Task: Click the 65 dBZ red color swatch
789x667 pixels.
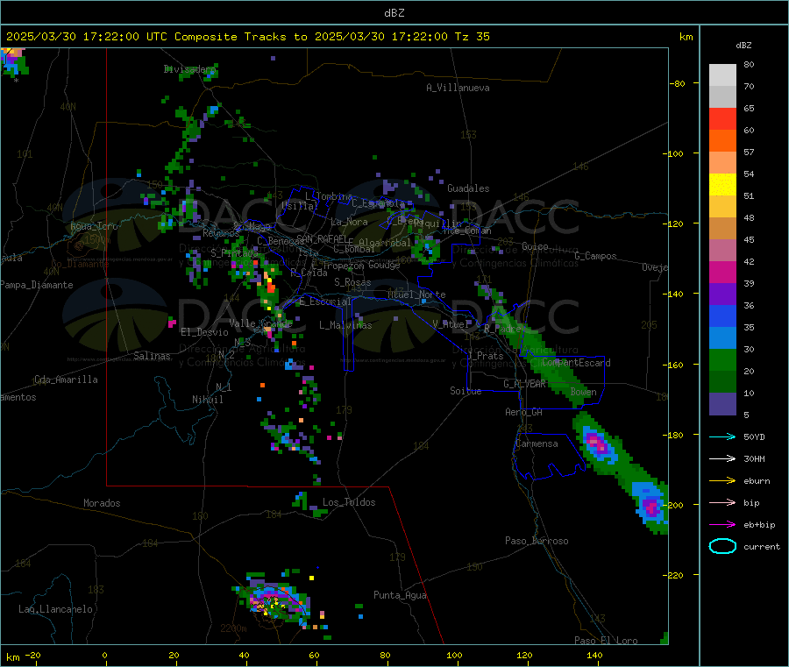Action: (722, 118)
